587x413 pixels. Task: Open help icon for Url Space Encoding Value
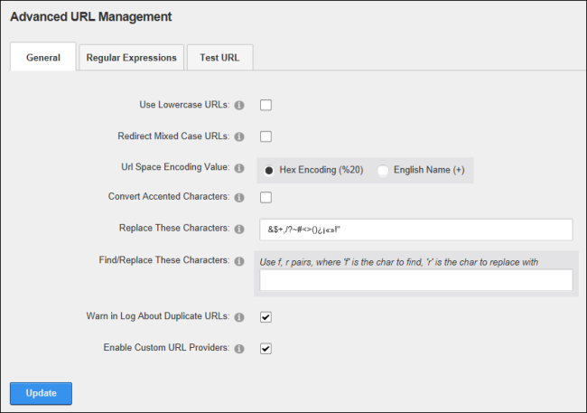coord(239,168)
